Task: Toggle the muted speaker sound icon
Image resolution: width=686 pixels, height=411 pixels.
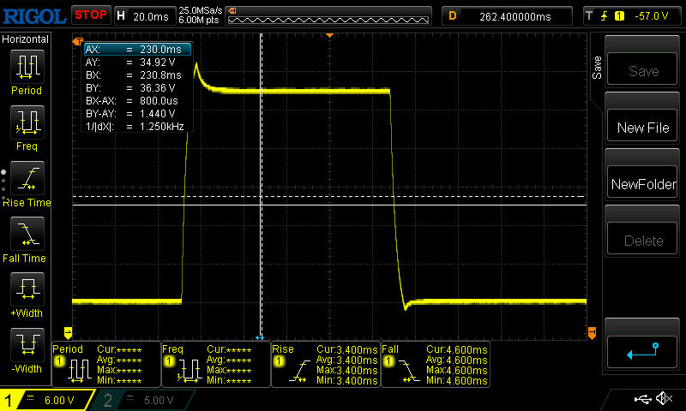Action: [663, 399]
